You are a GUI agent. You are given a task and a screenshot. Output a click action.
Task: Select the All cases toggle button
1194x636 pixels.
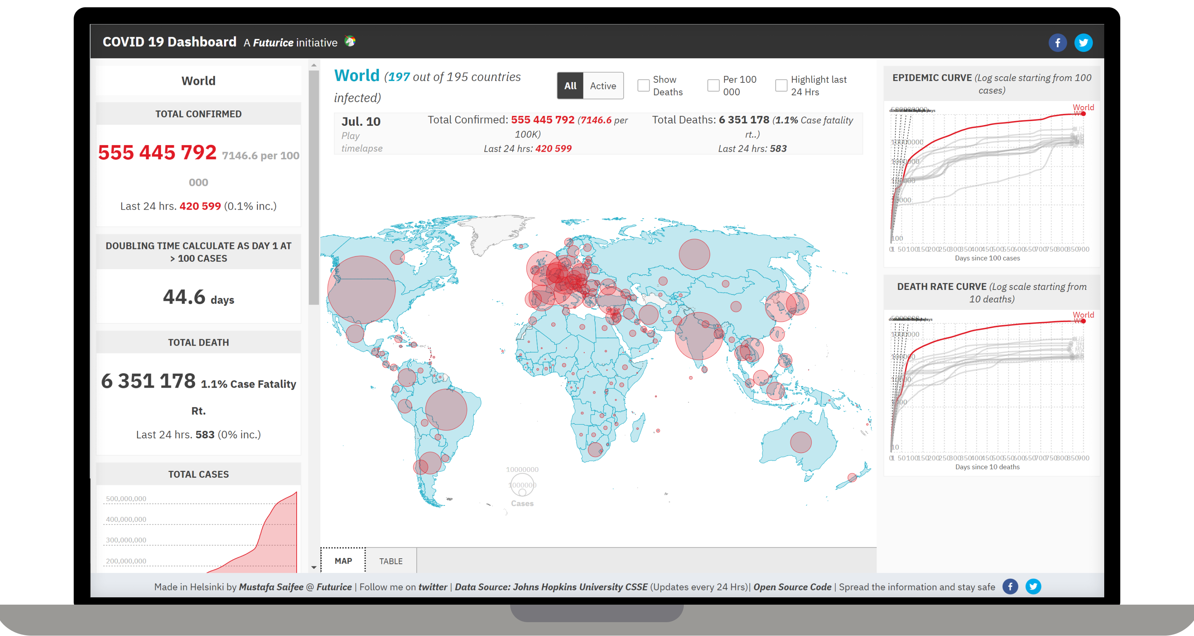click(570, 86)
